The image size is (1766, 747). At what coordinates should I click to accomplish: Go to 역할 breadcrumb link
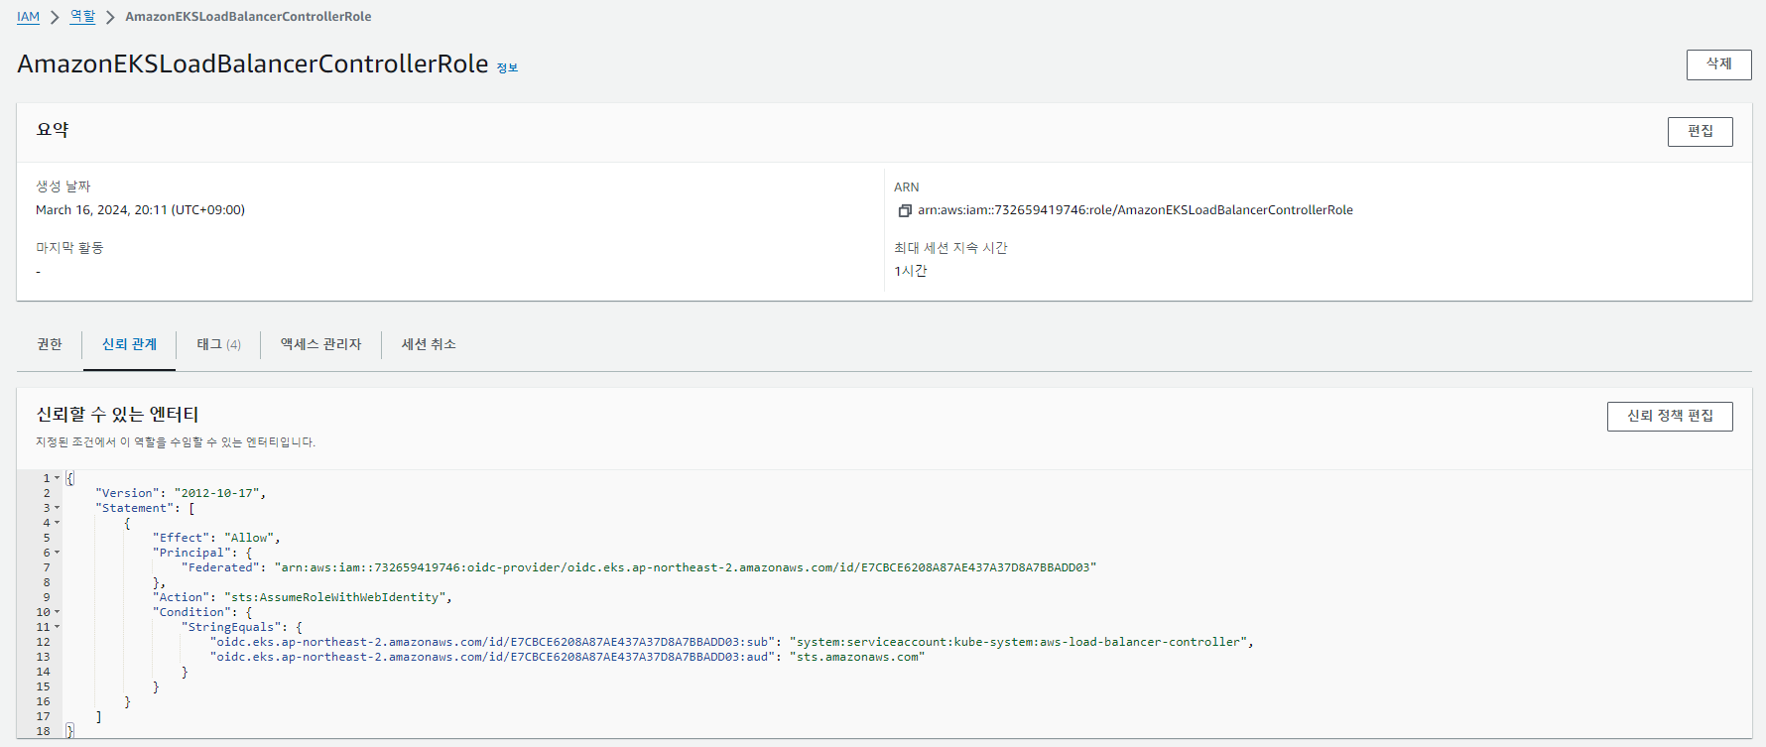(x=82, y=17)
